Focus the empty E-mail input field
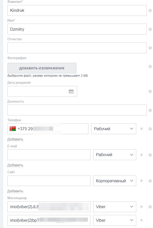Viewport: 153px width, 228px height. click(49, 155)
